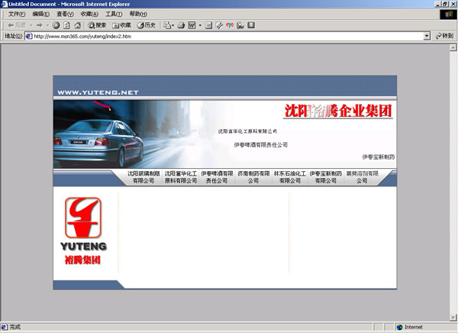Click the Forward arrow button
This screenshot has width=458, height=333.
tap(40, 25)
